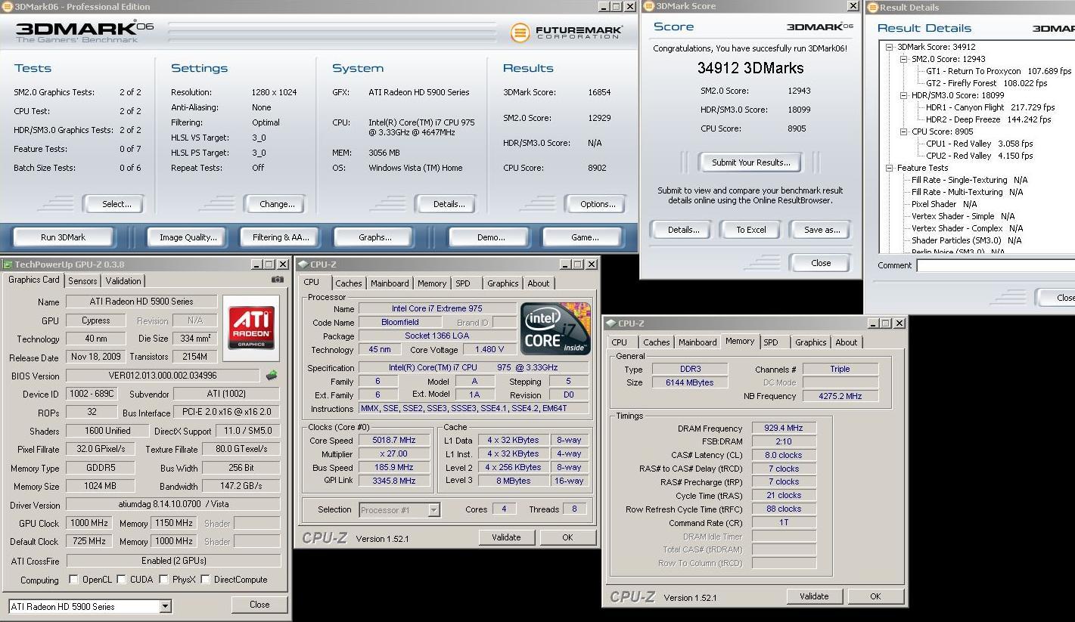Collapse the HDR/SM3.0 Score tree node
1075x622 pixels.
pyautogui.click(x=903, y=95)
